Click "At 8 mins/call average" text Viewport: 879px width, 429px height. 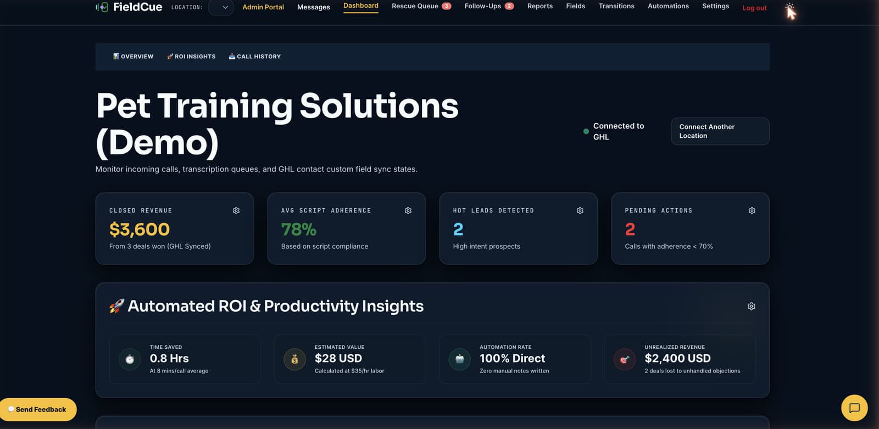[x=179, y=371]
